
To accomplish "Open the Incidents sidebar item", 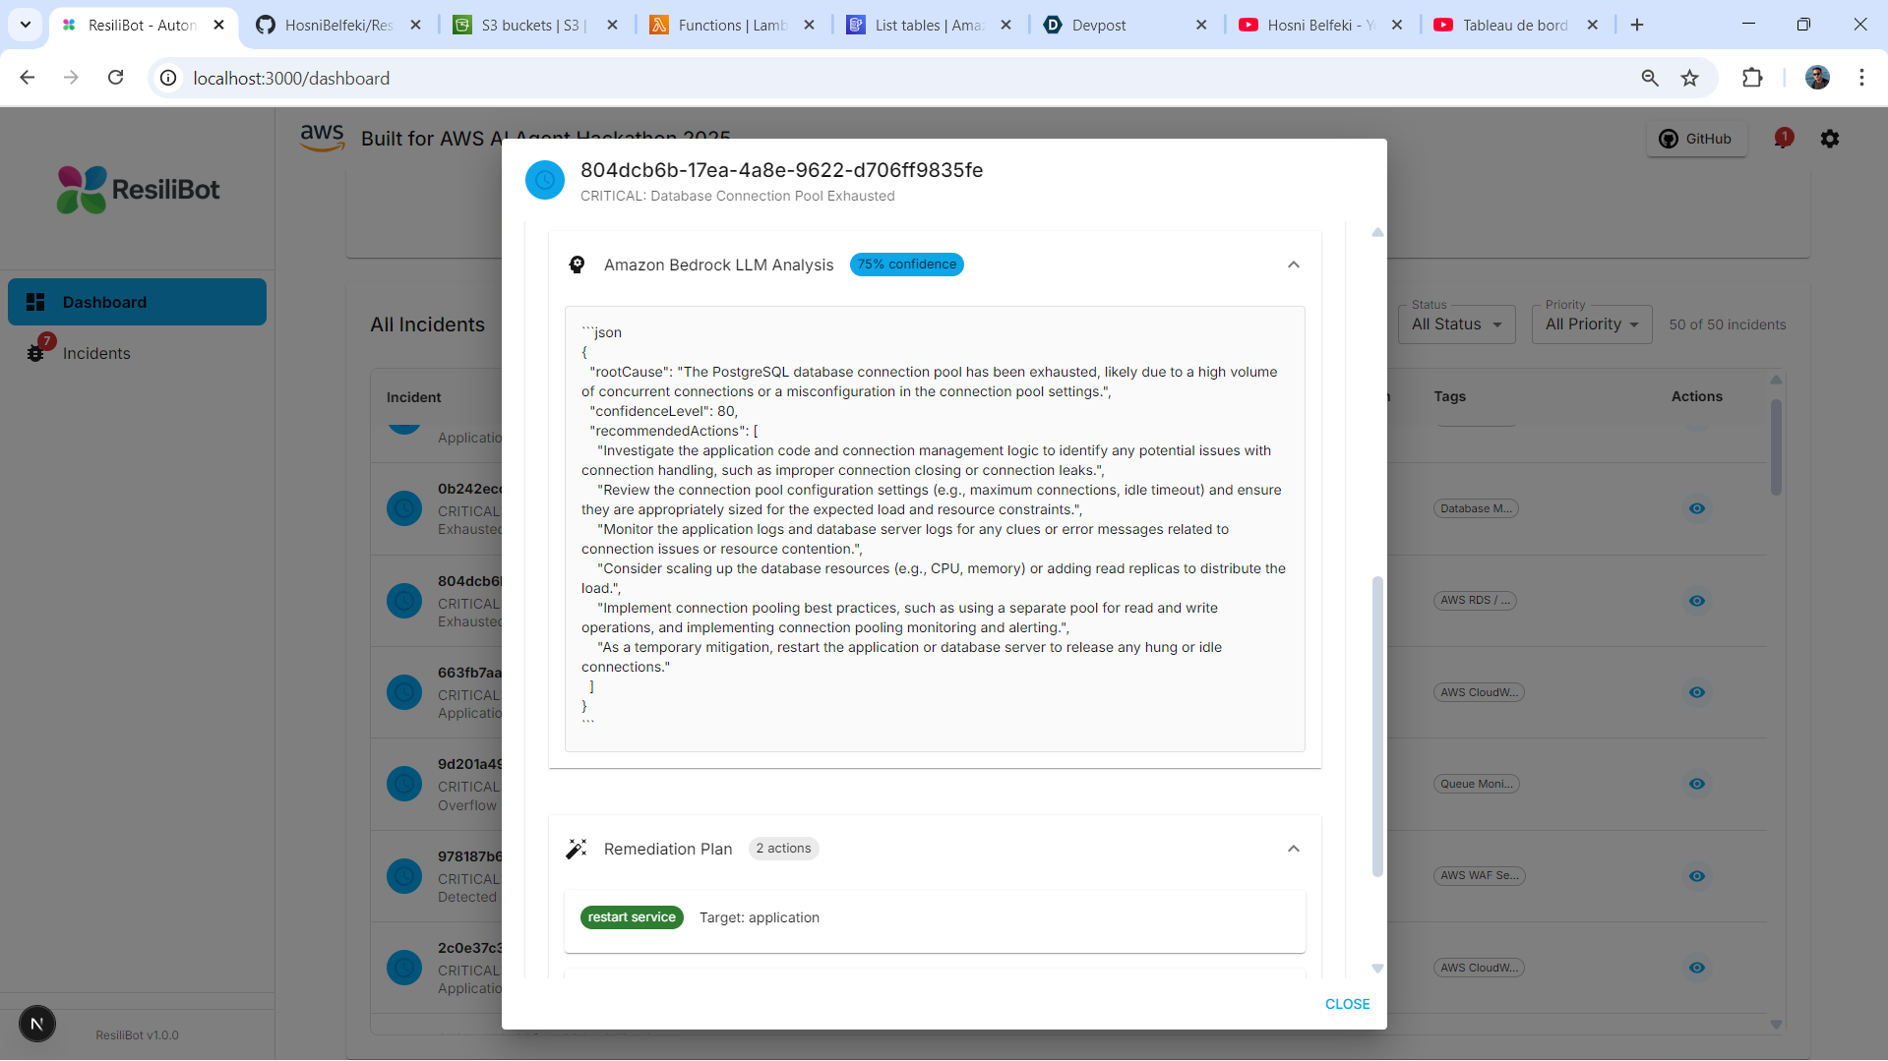I will pyautogui.click(x=137, y=353).
